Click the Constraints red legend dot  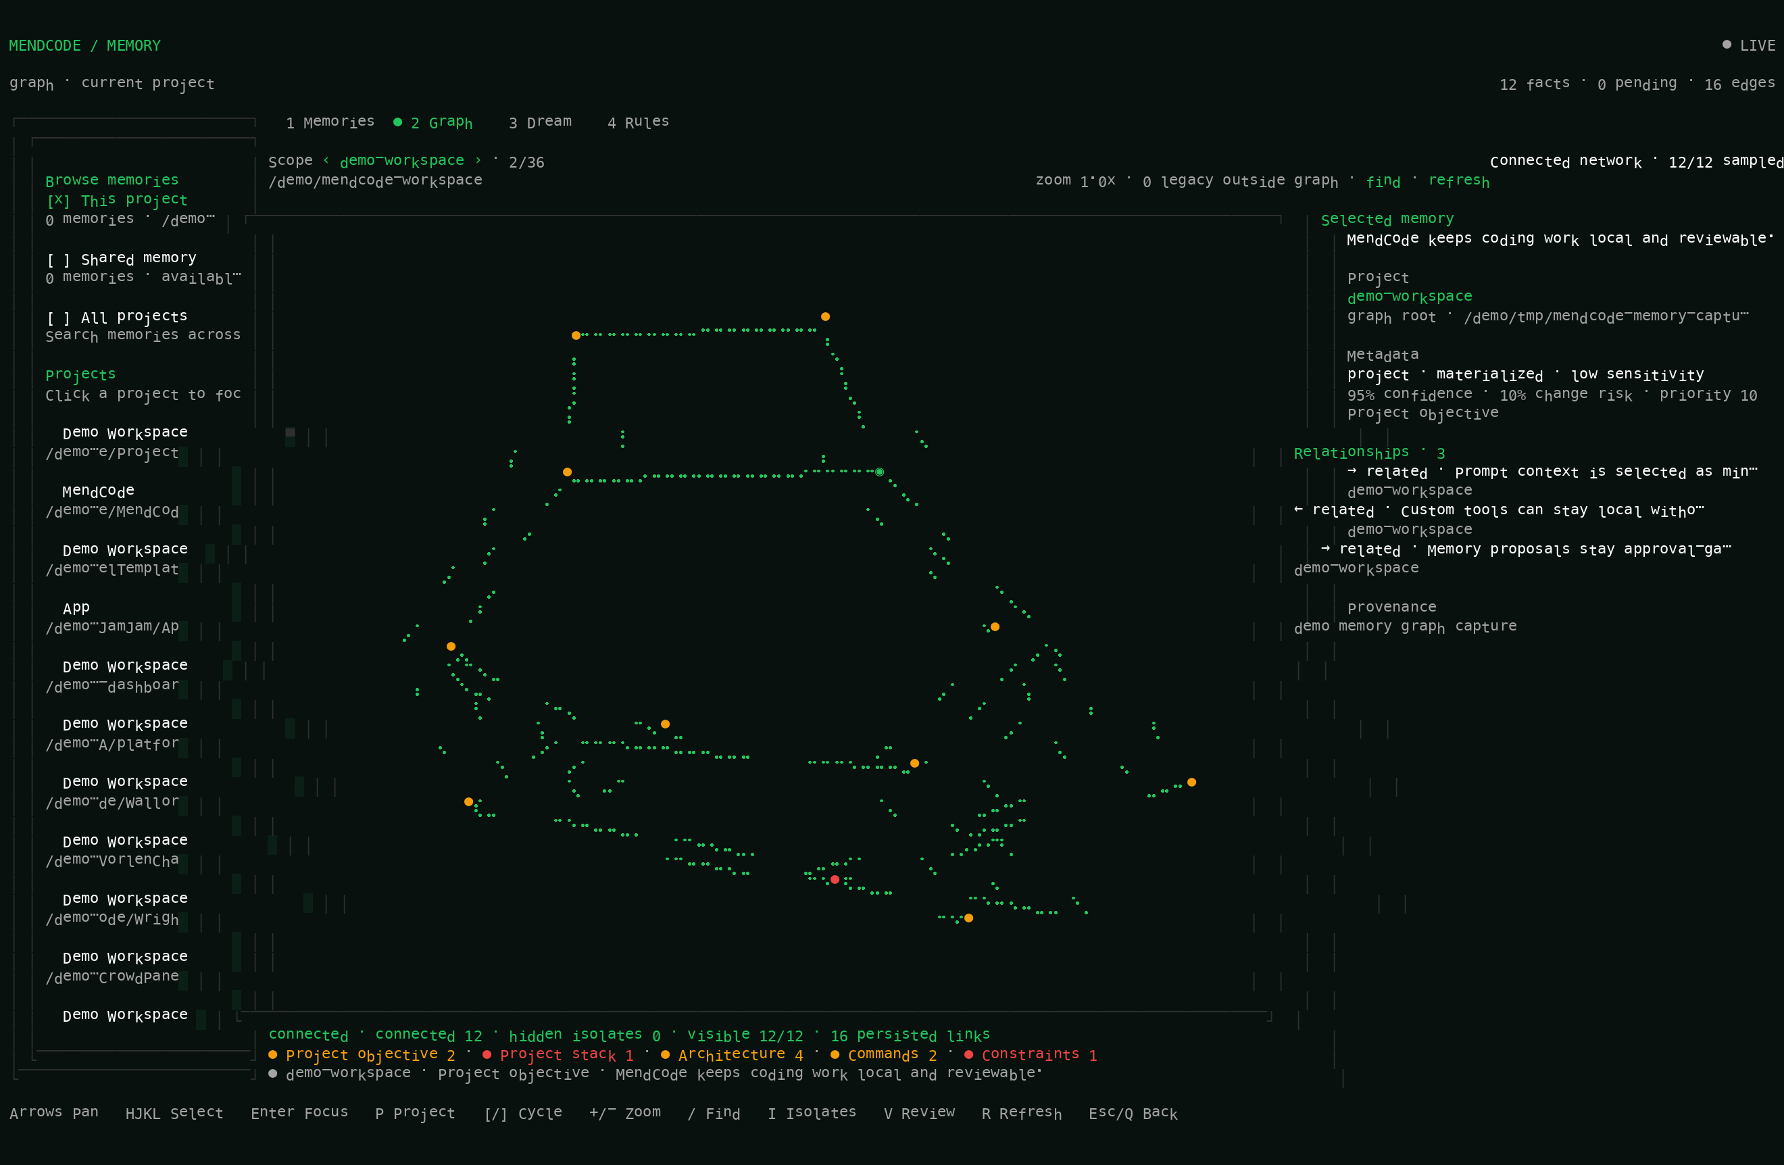[x=968, y=1055]
